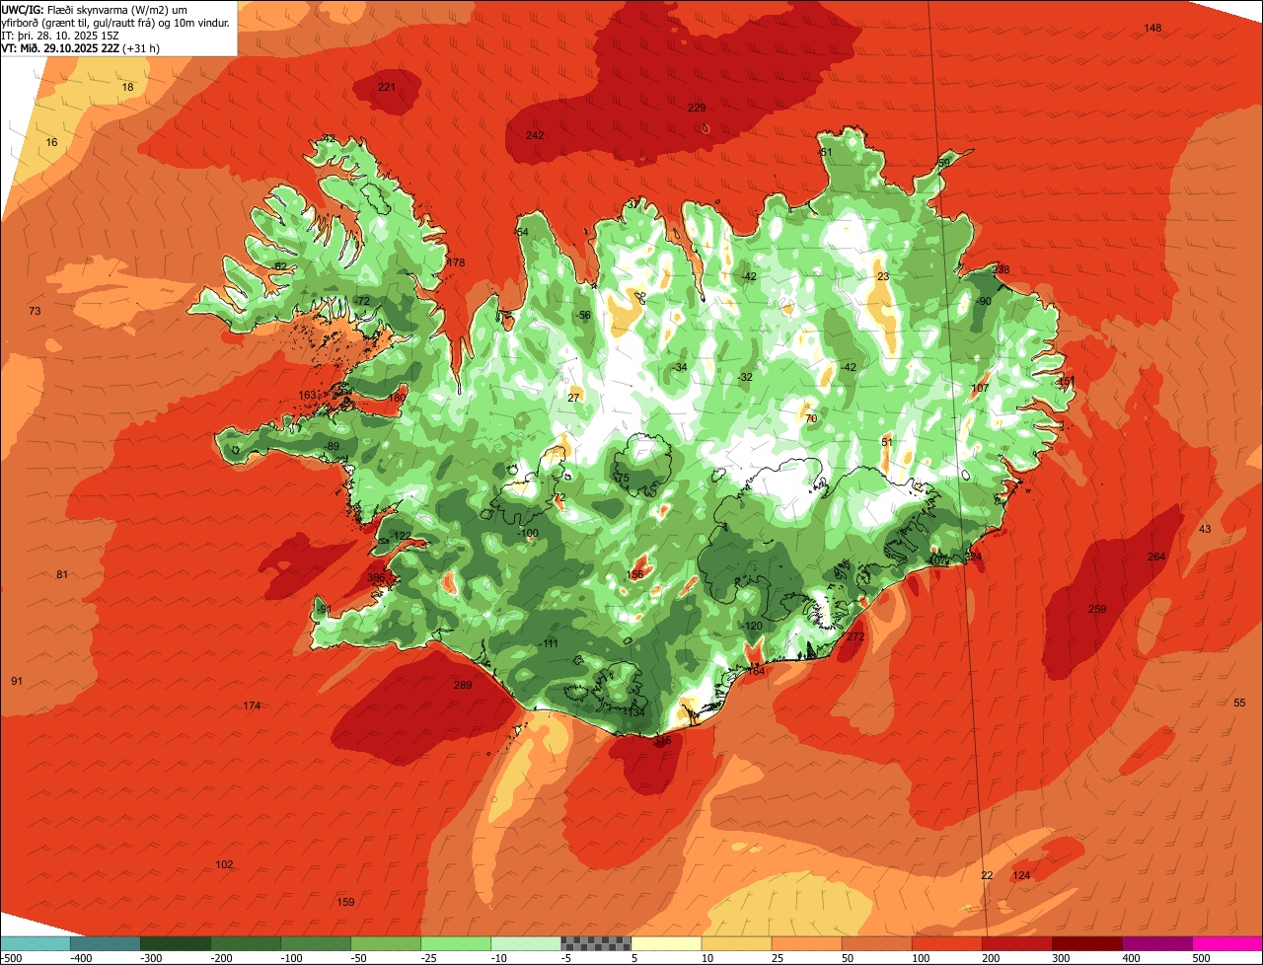Viewport: 1263px width, 965px height.
Task: Click the value -100 in the southwest interior
Action: tap(529, 533)
